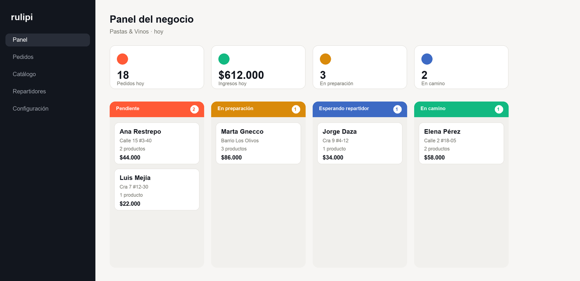Select the En camino column header
This screenshot has height=281, width=580.
coord(461,109)
